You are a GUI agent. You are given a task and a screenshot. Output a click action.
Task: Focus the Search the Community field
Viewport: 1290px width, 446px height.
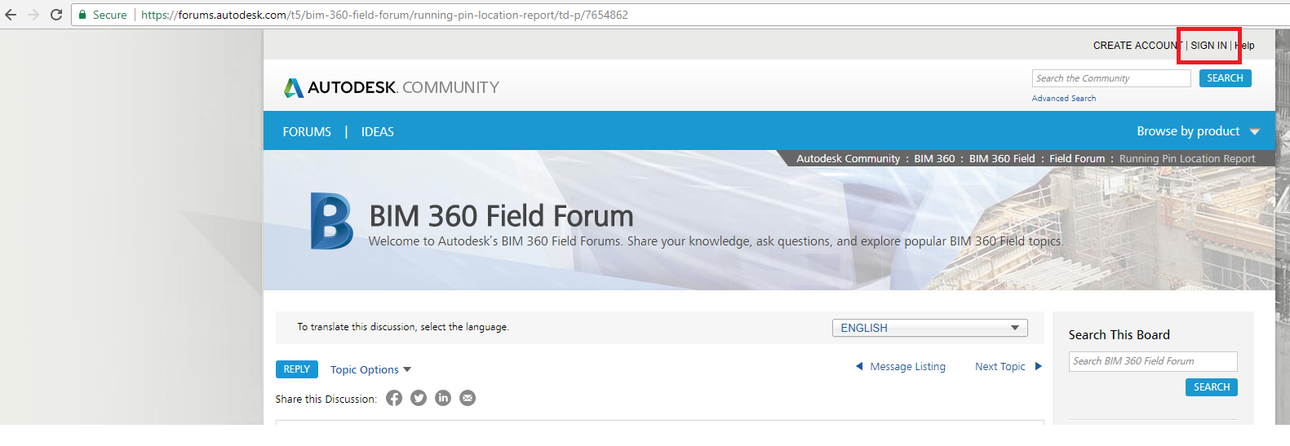pyautogui.click(x=1111, y=78)
